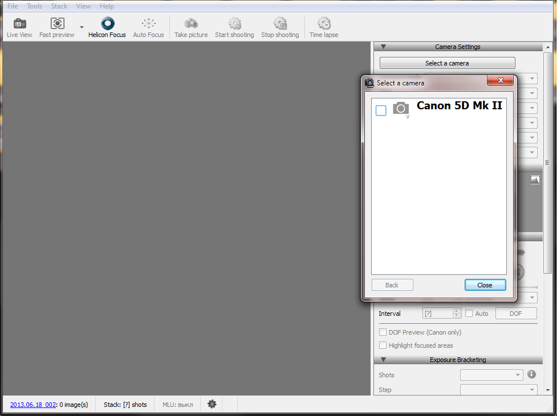Click Close in Select a camera dialog
This screenshot has width=557, height=416.
485,285
